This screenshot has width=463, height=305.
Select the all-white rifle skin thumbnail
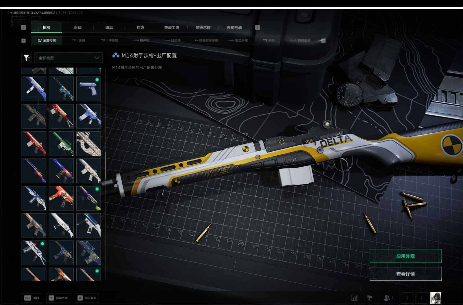[61, 226]
